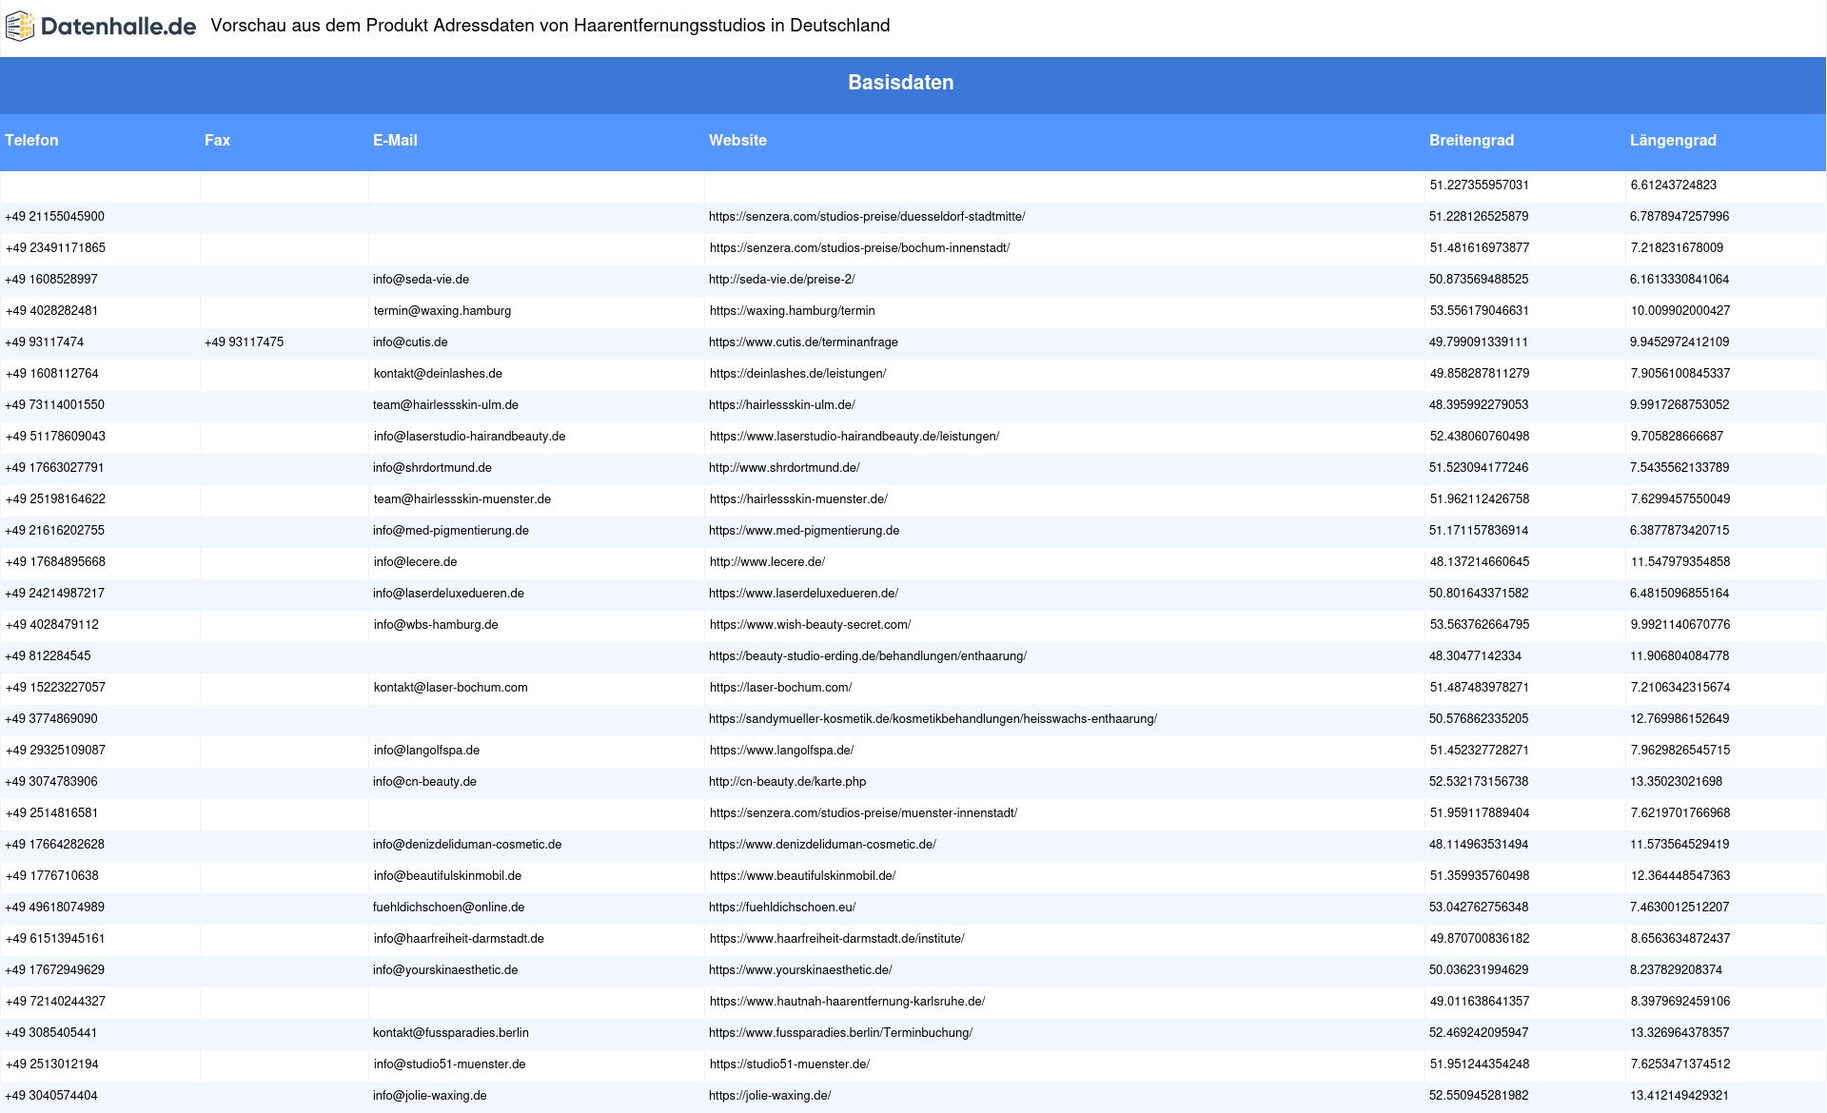Click phone number +49 812284545
This screenshot has width=1827, height=1113.
coord(48,656)
